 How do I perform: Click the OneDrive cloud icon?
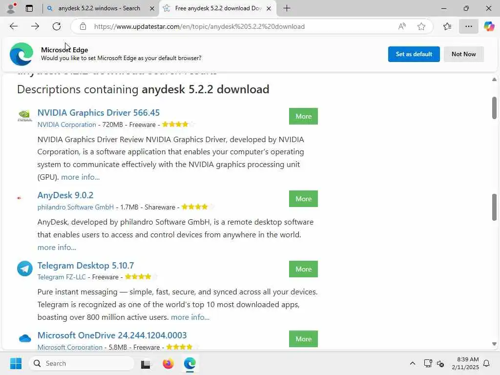pyautogui.click(x=25, y=338)
